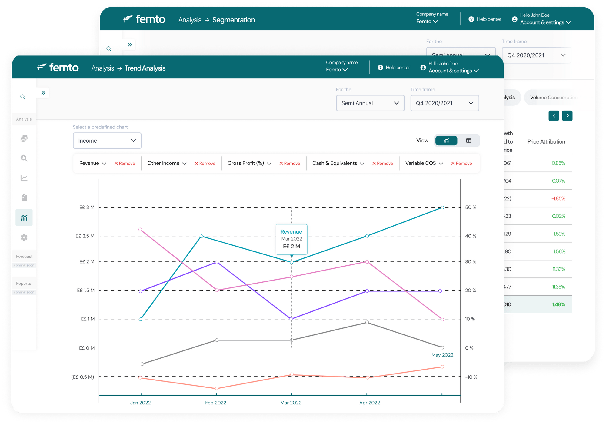Open the Q4 2020/2021 time frame dropdown

445,103
